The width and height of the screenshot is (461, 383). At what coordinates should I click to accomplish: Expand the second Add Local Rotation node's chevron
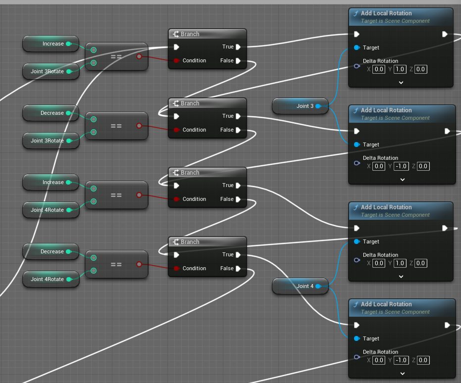point(403,180)
